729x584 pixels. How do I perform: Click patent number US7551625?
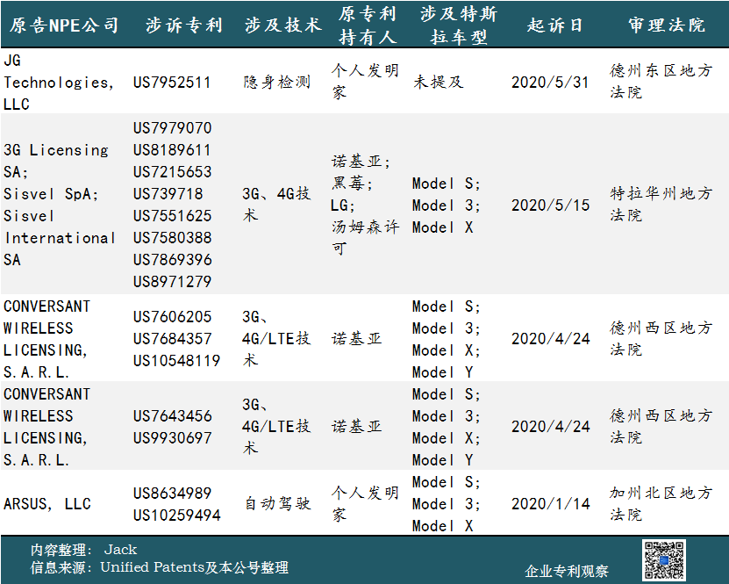pyautogui.click(x=172, y=216)
